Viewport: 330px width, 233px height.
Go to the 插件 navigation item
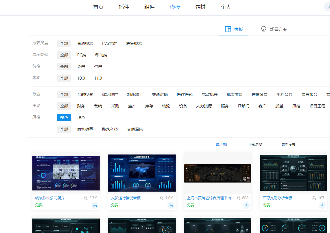click(124, 7)
